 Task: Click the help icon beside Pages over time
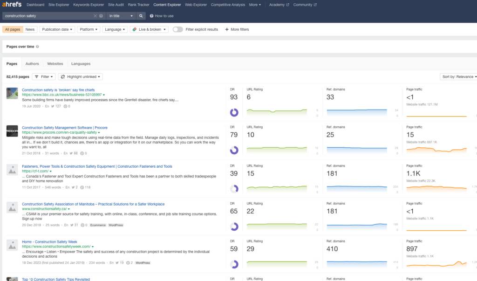click(37, 47)
